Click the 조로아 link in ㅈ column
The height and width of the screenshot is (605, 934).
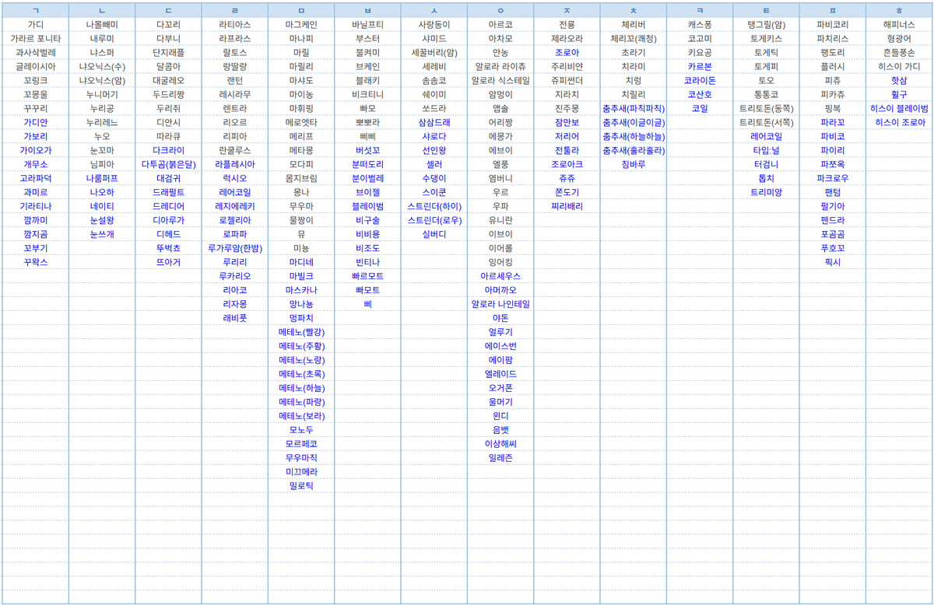point(567,52)
